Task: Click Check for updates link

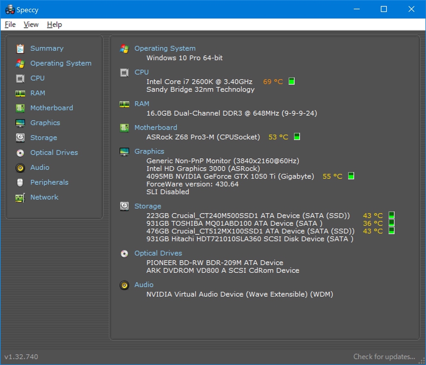Action: pyautogui.click(x=384, y=357)
